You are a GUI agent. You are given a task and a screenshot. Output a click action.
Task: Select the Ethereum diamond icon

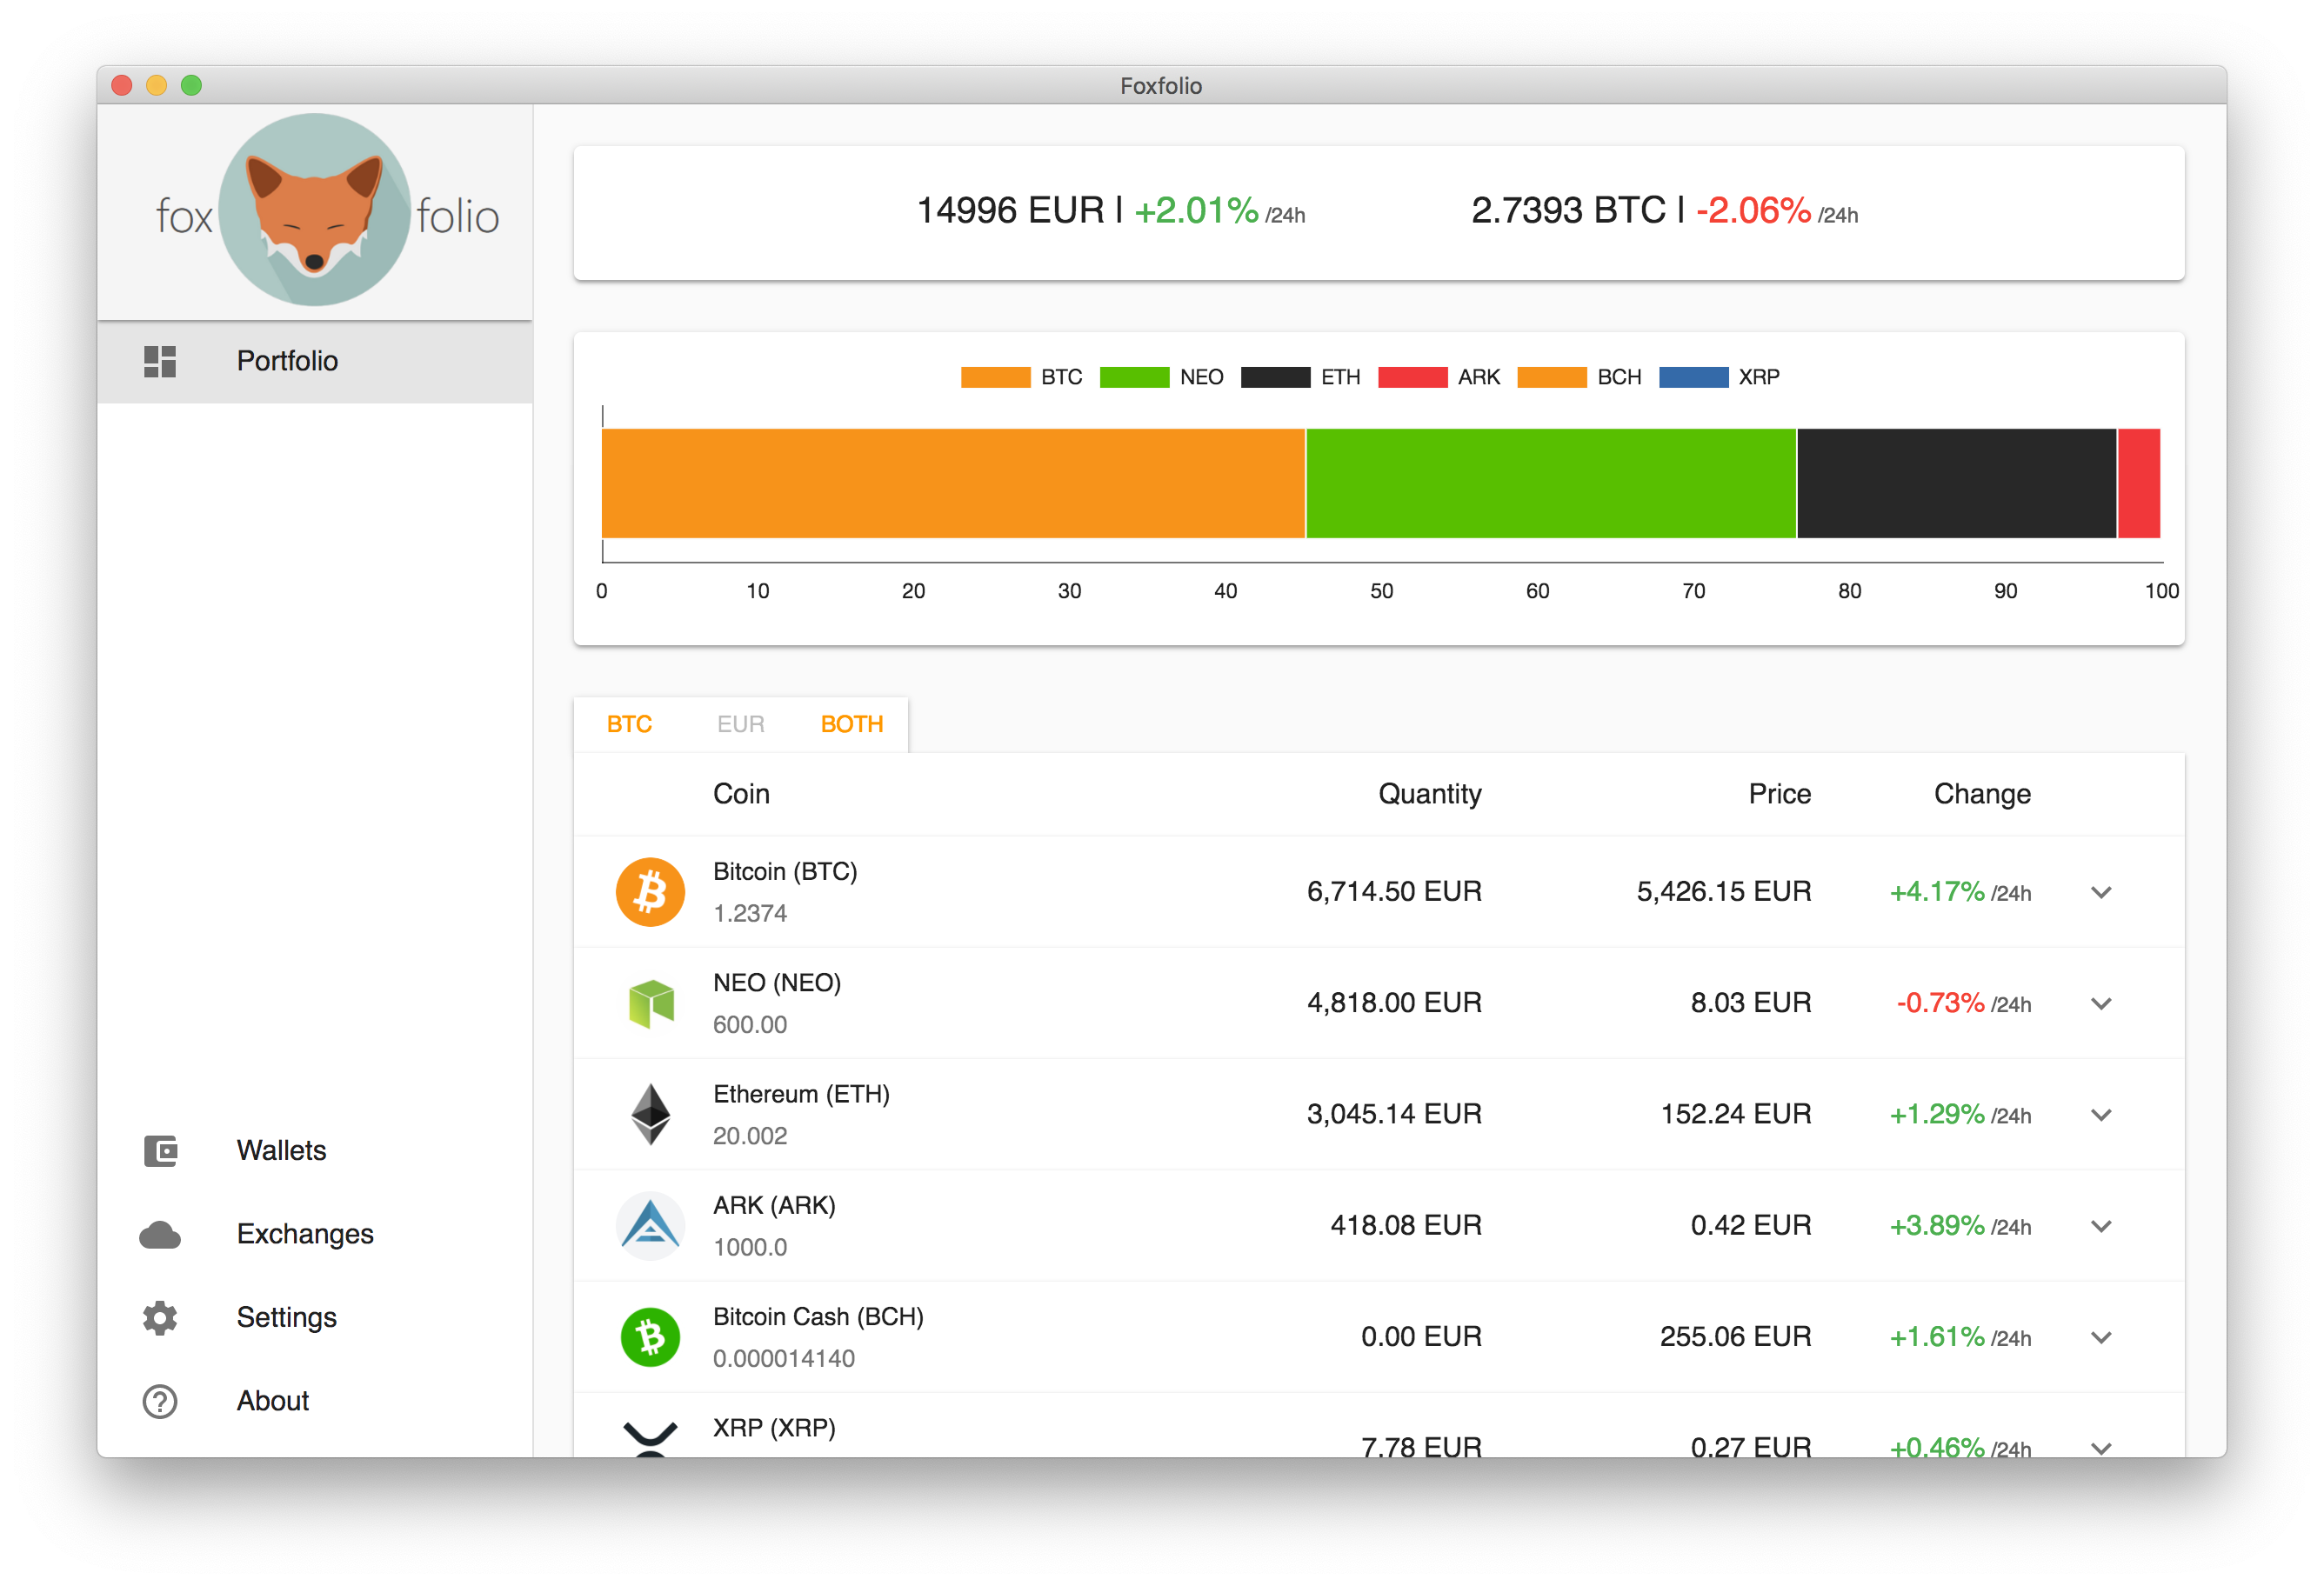tap(650, 1114)
